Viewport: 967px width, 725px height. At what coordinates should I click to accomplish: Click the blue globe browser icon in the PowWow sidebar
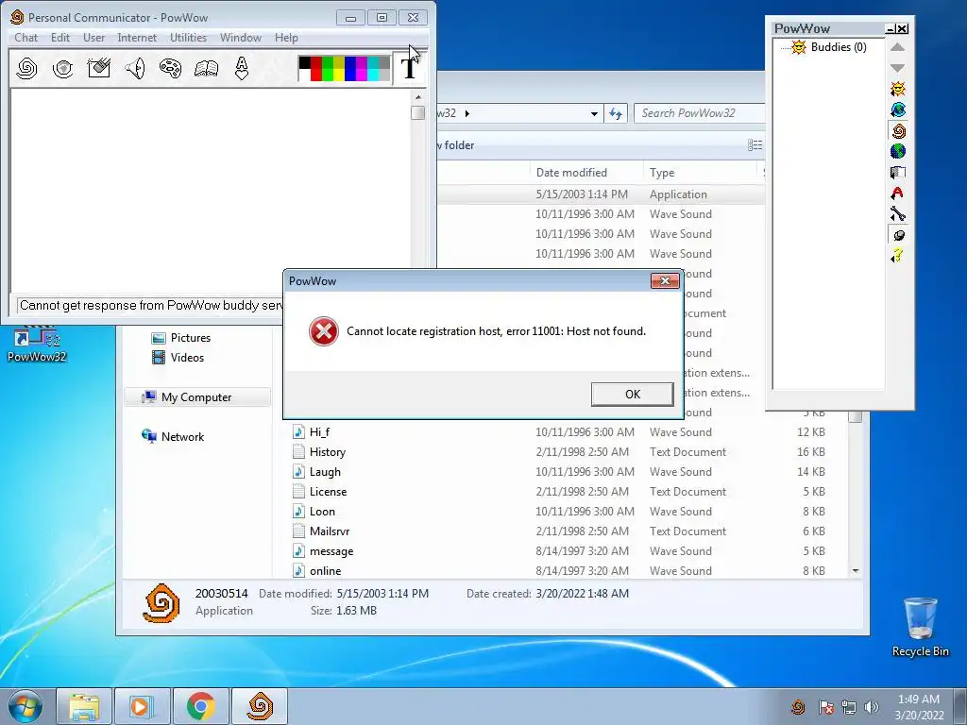[898, 110]
